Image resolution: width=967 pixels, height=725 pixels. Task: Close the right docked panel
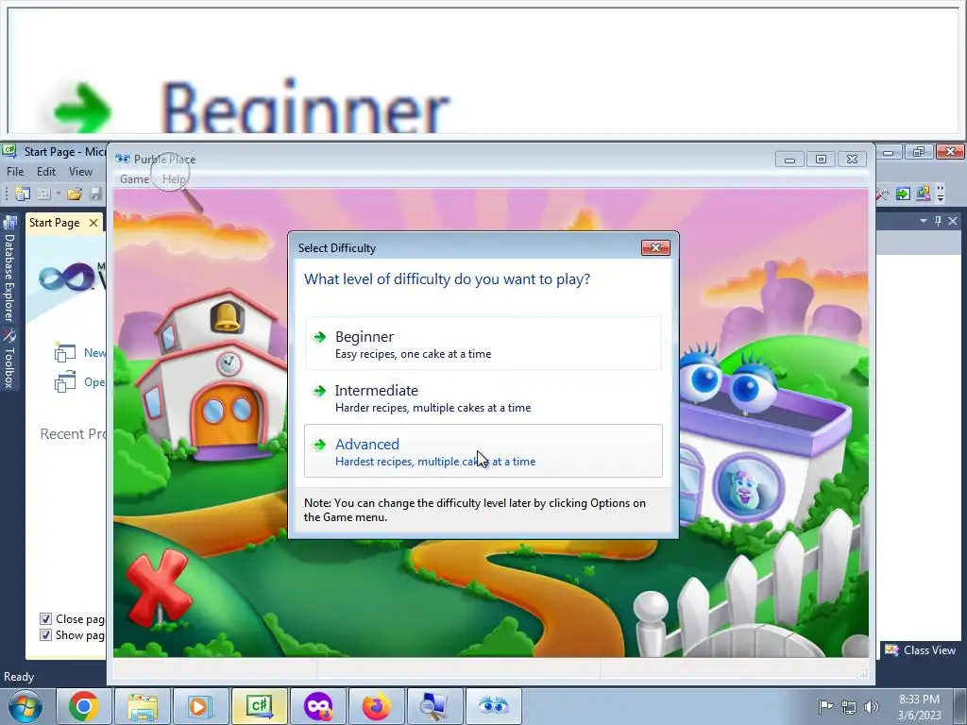point(953,221)
